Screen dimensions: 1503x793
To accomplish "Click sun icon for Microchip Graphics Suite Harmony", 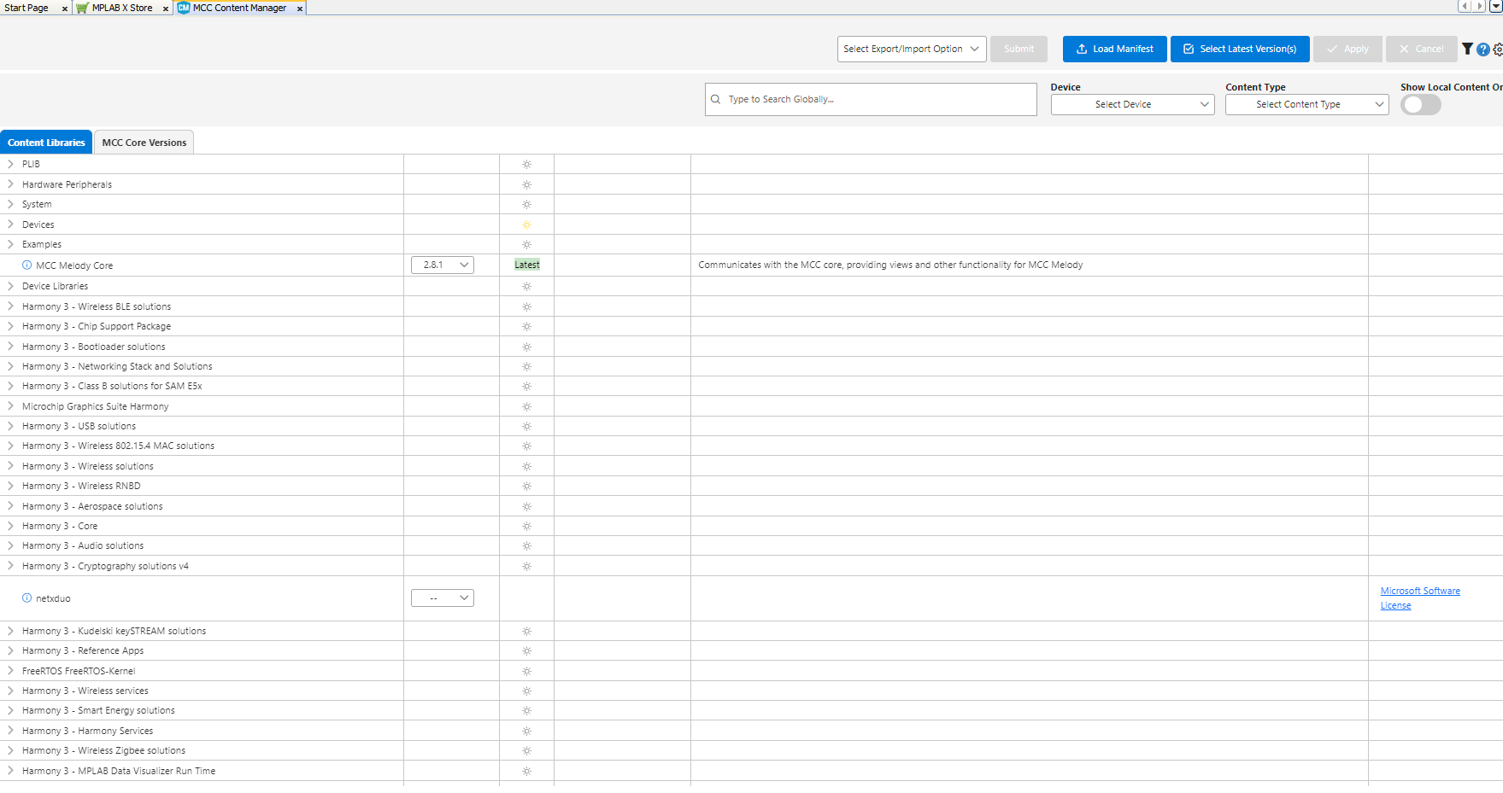I will pos(527,406).
